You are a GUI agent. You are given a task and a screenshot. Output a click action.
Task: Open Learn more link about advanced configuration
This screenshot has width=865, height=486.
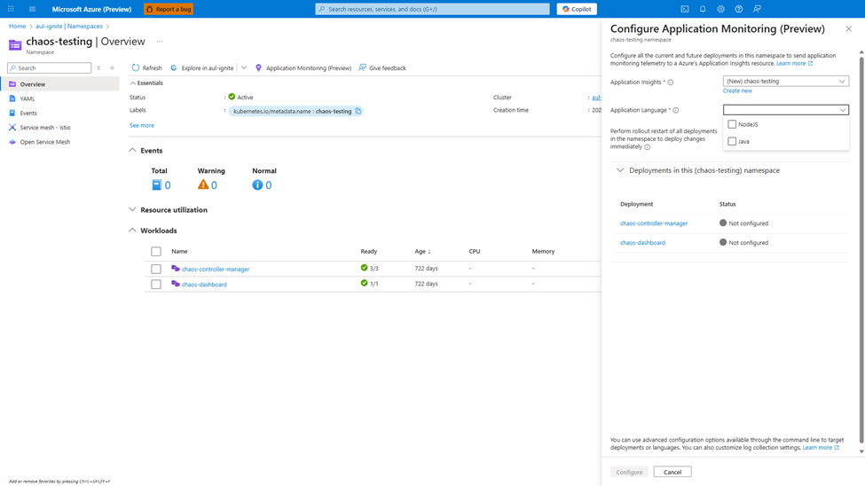click(821, 447)
